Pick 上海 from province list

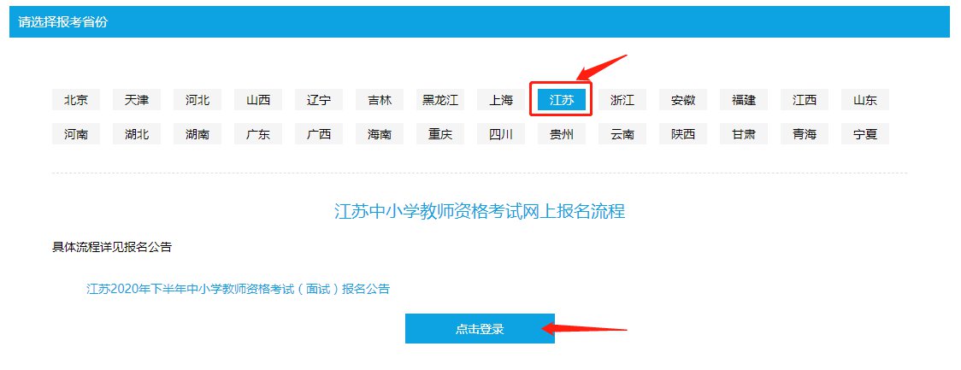(501, 100)
